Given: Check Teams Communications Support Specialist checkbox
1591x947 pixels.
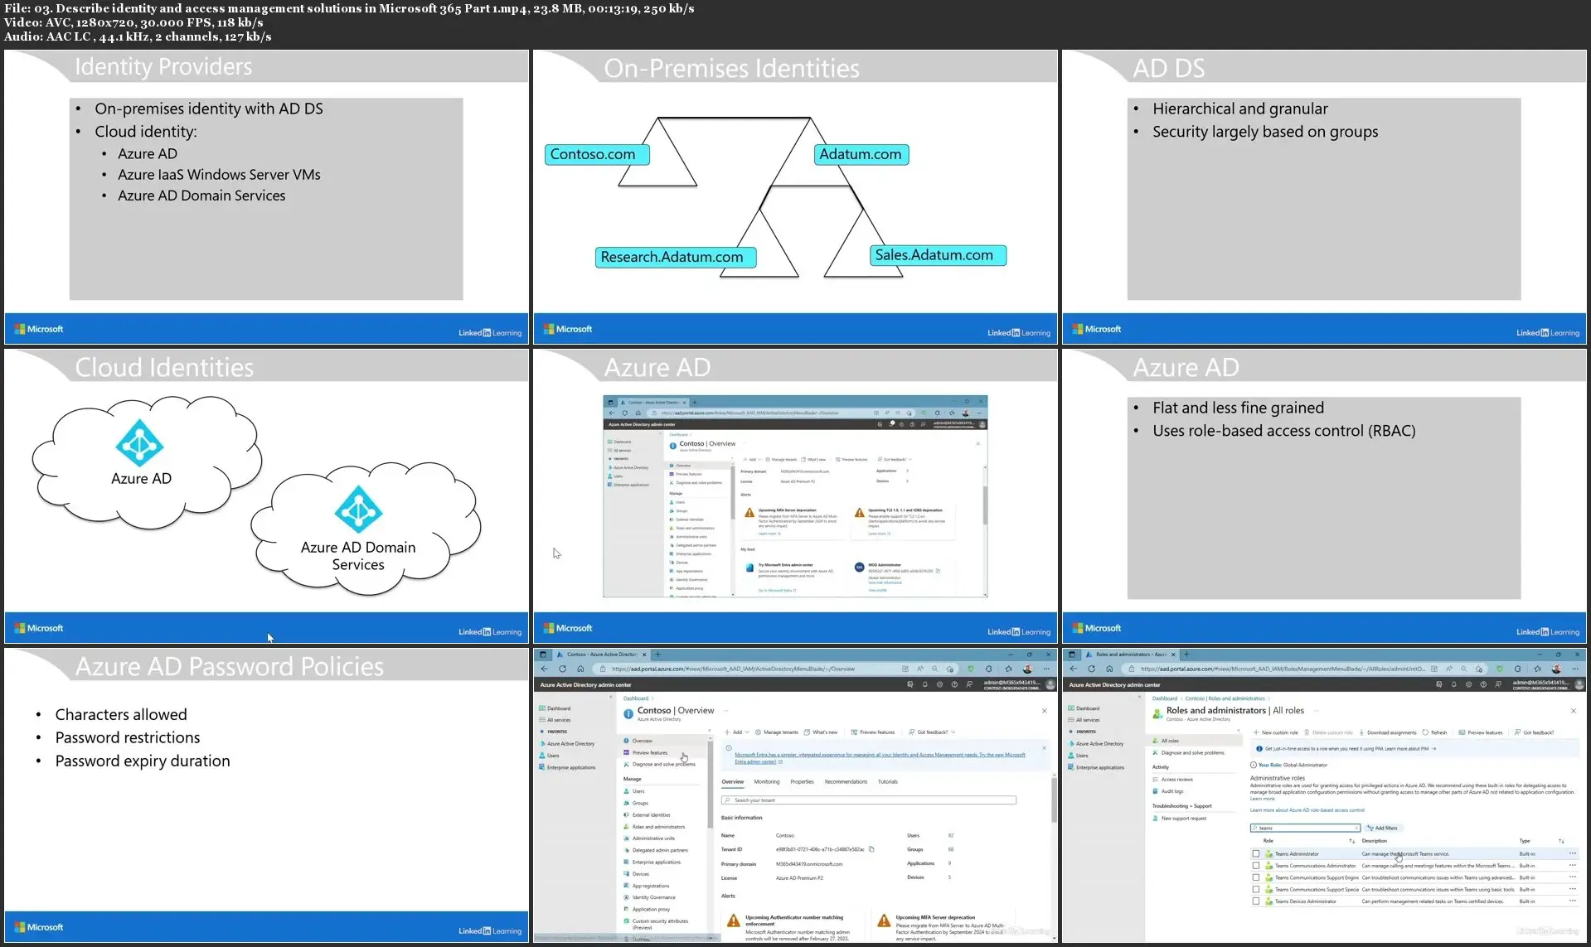Looking at the screenshot, I should click(x=1256, y=890).
